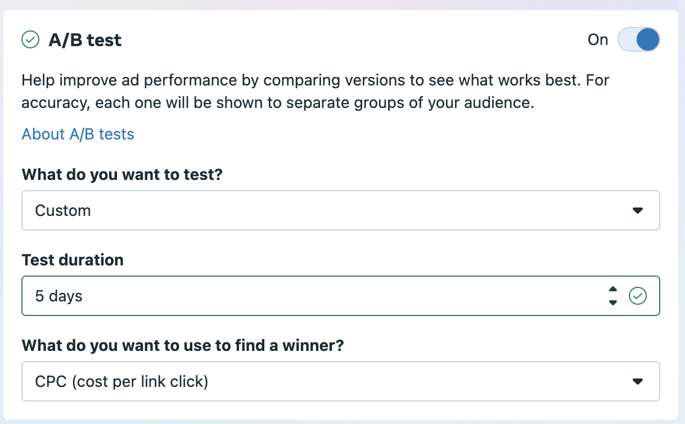
Task: Click the green checkmark beside A/B test heading
Action: pyautogui.click(x=30, y=40)
